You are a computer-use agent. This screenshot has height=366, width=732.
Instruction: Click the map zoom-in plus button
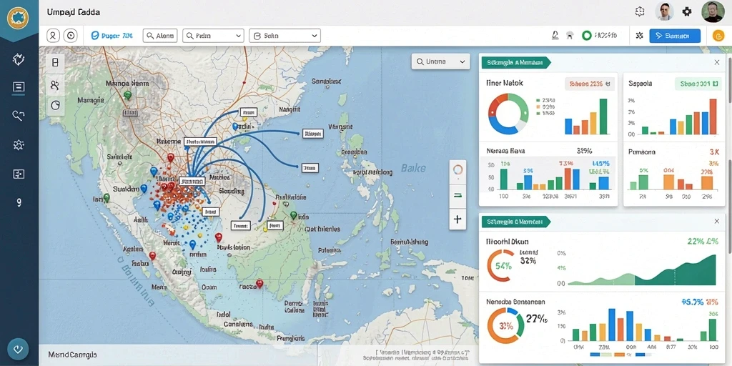pyautogui.click(x=457, y=219)
